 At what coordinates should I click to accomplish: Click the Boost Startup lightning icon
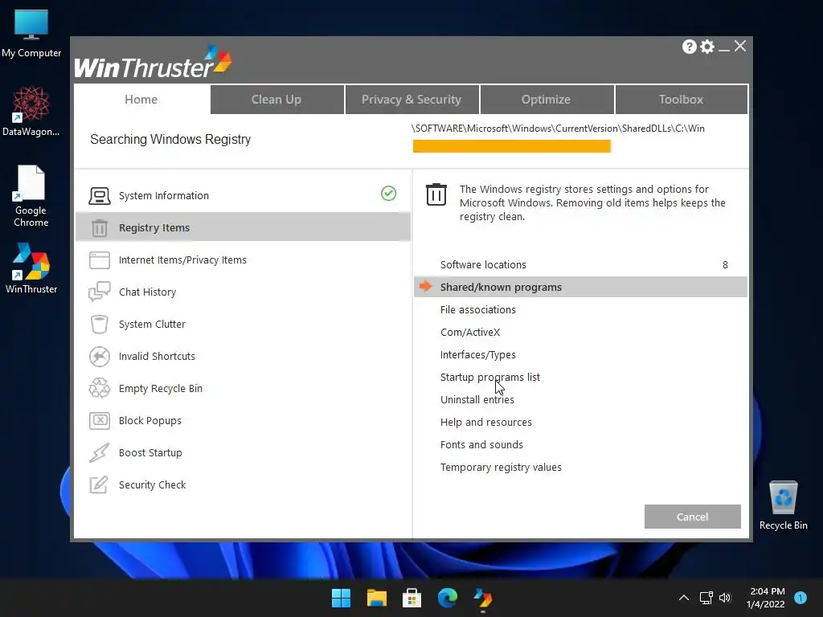(99, 452)
